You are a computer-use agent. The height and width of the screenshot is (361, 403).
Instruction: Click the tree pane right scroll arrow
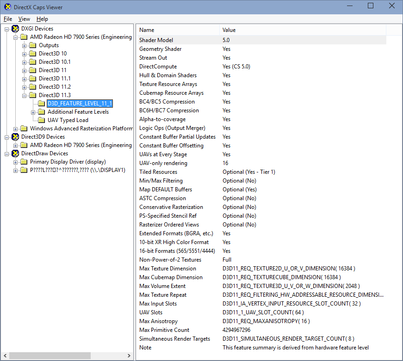coord(129,355)
